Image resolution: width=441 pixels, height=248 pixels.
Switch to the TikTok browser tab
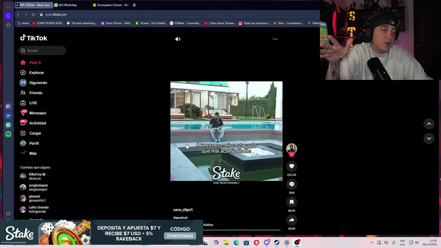coord(33,5)
